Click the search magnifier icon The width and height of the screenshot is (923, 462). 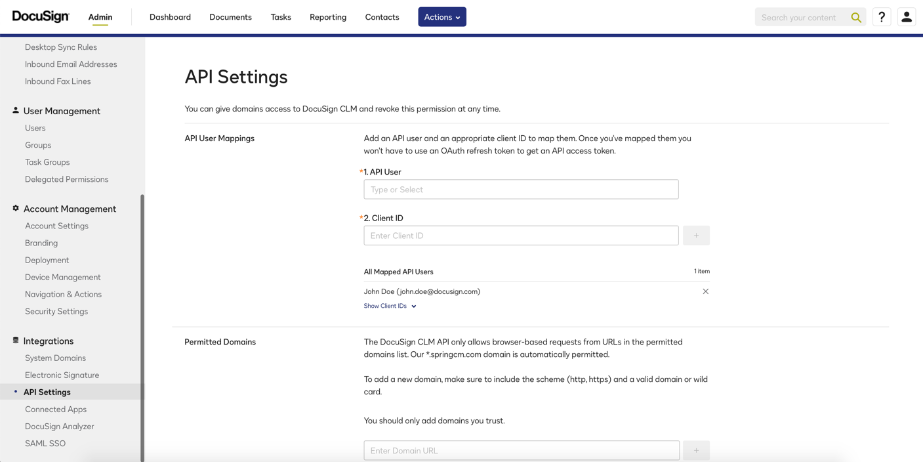point(856,18)
